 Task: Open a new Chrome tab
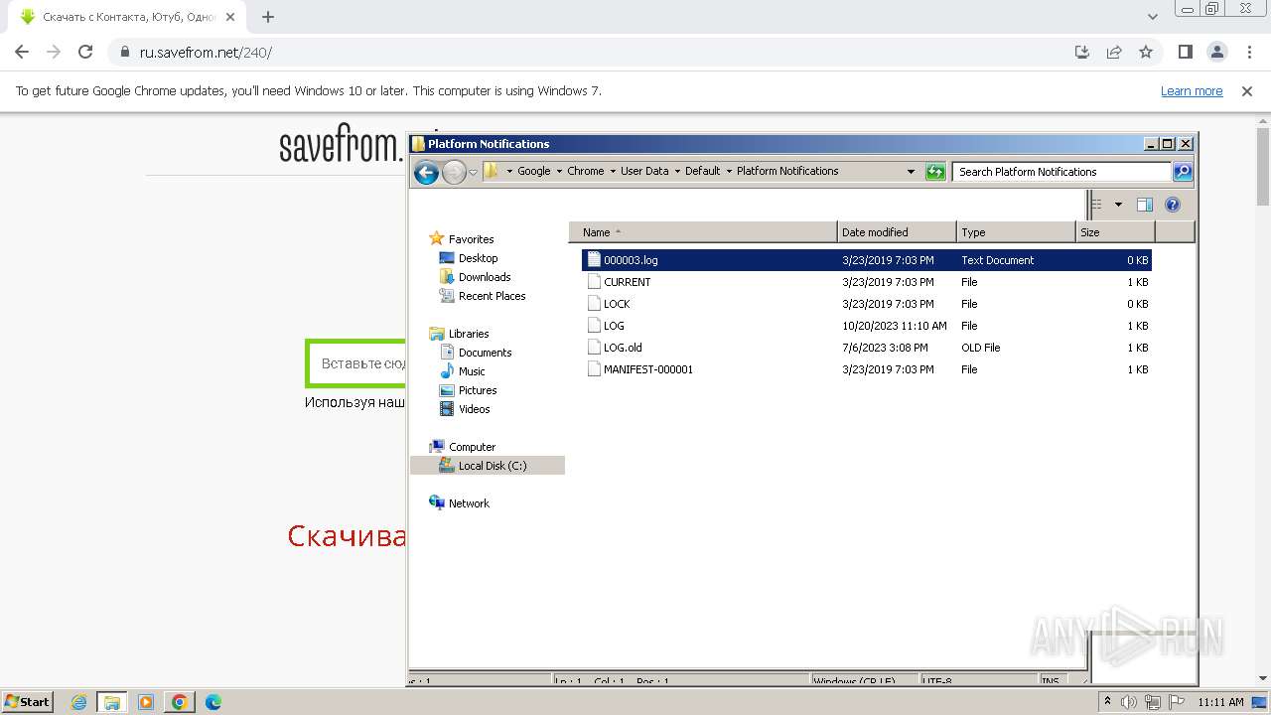point(268,17)
